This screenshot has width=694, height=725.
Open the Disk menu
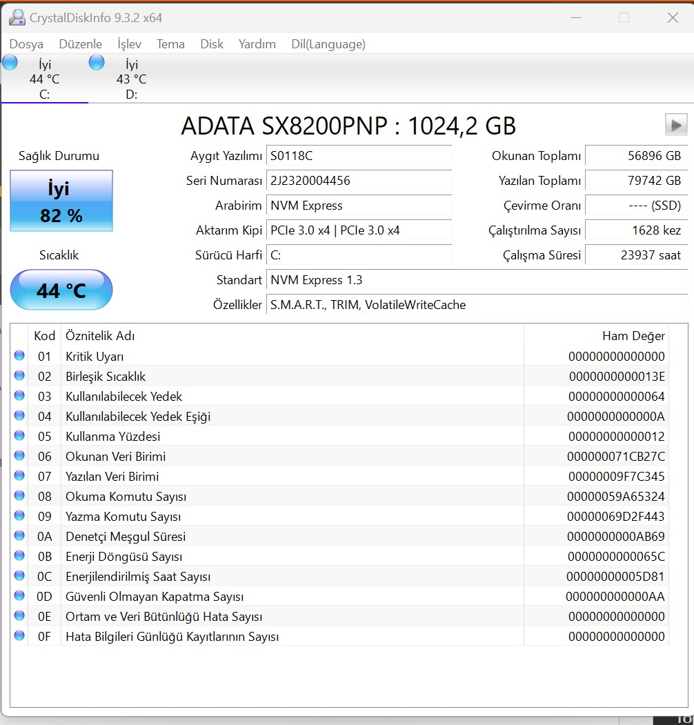pos(212,44)
